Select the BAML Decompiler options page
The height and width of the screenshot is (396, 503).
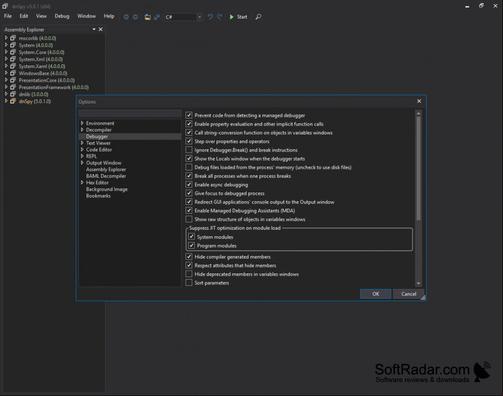(x=106, y=176)
